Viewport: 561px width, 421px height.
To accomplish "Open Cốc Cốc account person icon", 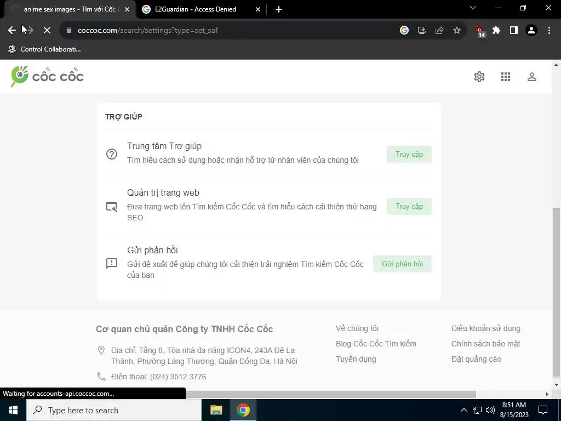I will [x=531, y=77].
